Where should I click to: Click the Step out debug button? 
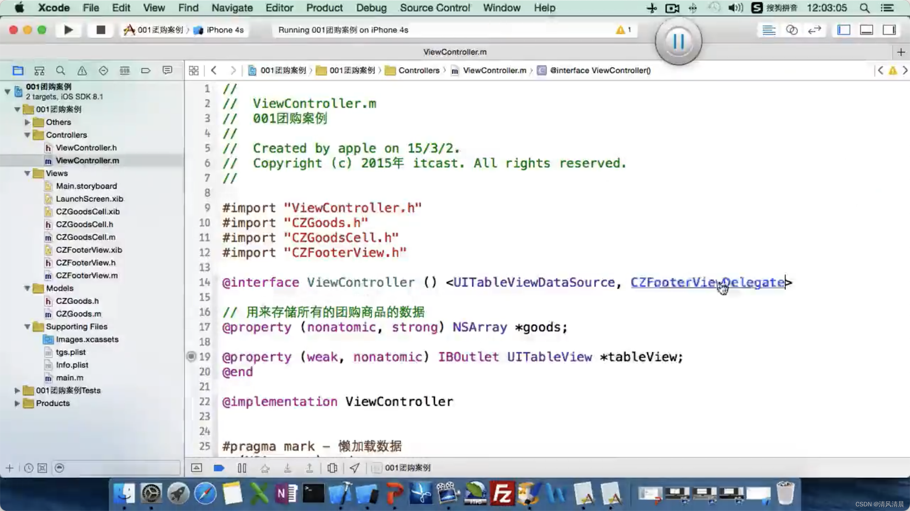[x=310, y=468]
